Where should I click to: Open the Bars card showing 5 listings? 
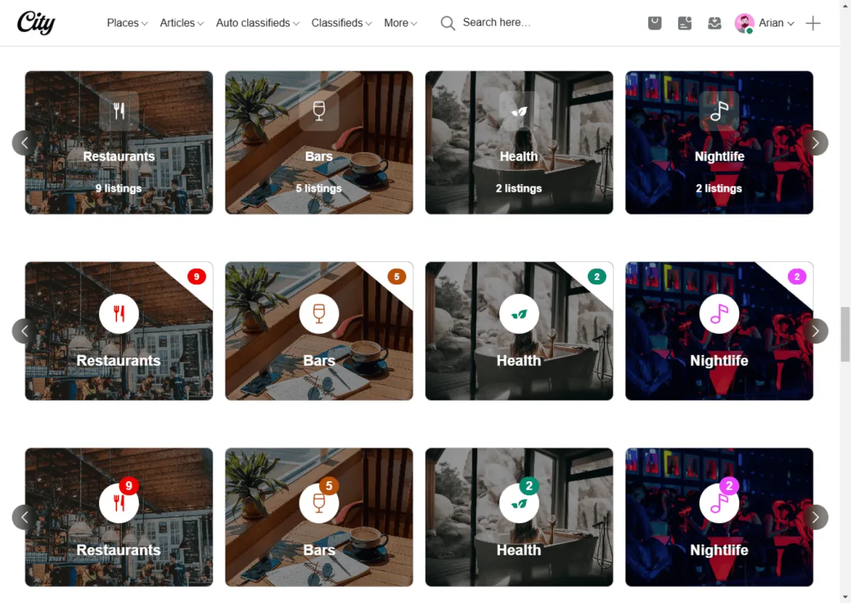[319, 143]
